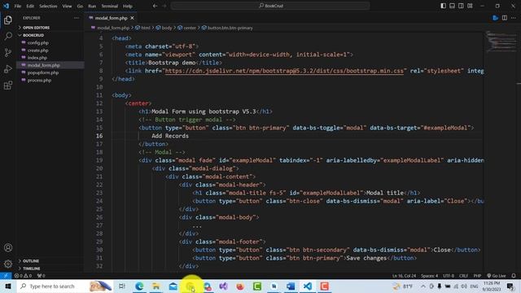Toggle Secondary Side Bar visibility
This screenshot has height=293, width=521.
click(x=461, y=6)
